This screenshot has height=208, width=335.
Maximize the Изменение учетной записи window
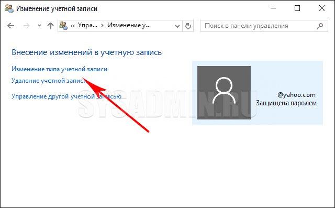[297, 8]
